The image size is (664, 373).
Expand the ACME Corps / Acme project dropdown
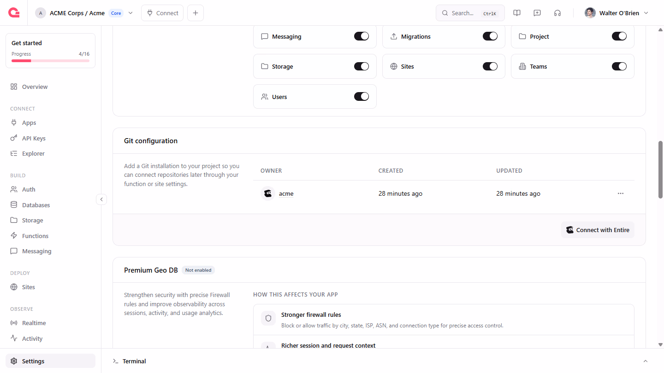130,13
